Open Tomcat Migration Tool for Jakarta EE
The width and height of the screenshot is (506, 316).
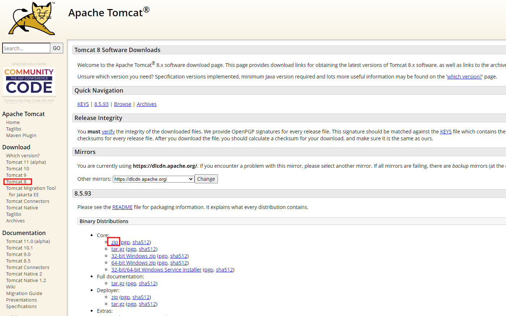[31, 192]
